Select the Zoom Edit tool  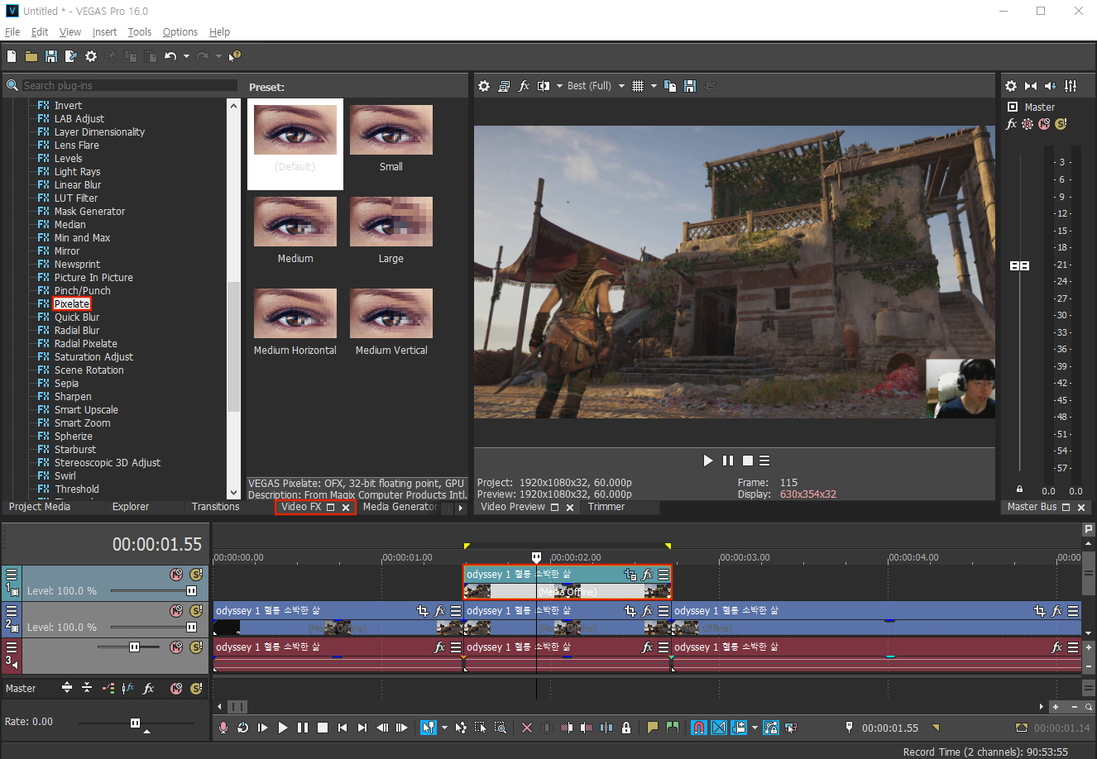click(x=501, y=728)
